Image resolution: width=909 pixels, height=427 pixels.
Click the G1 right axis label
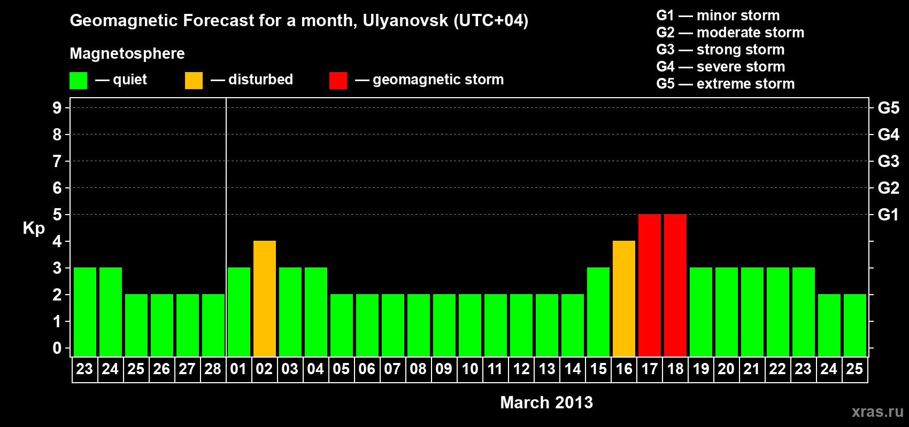point(889,215)
